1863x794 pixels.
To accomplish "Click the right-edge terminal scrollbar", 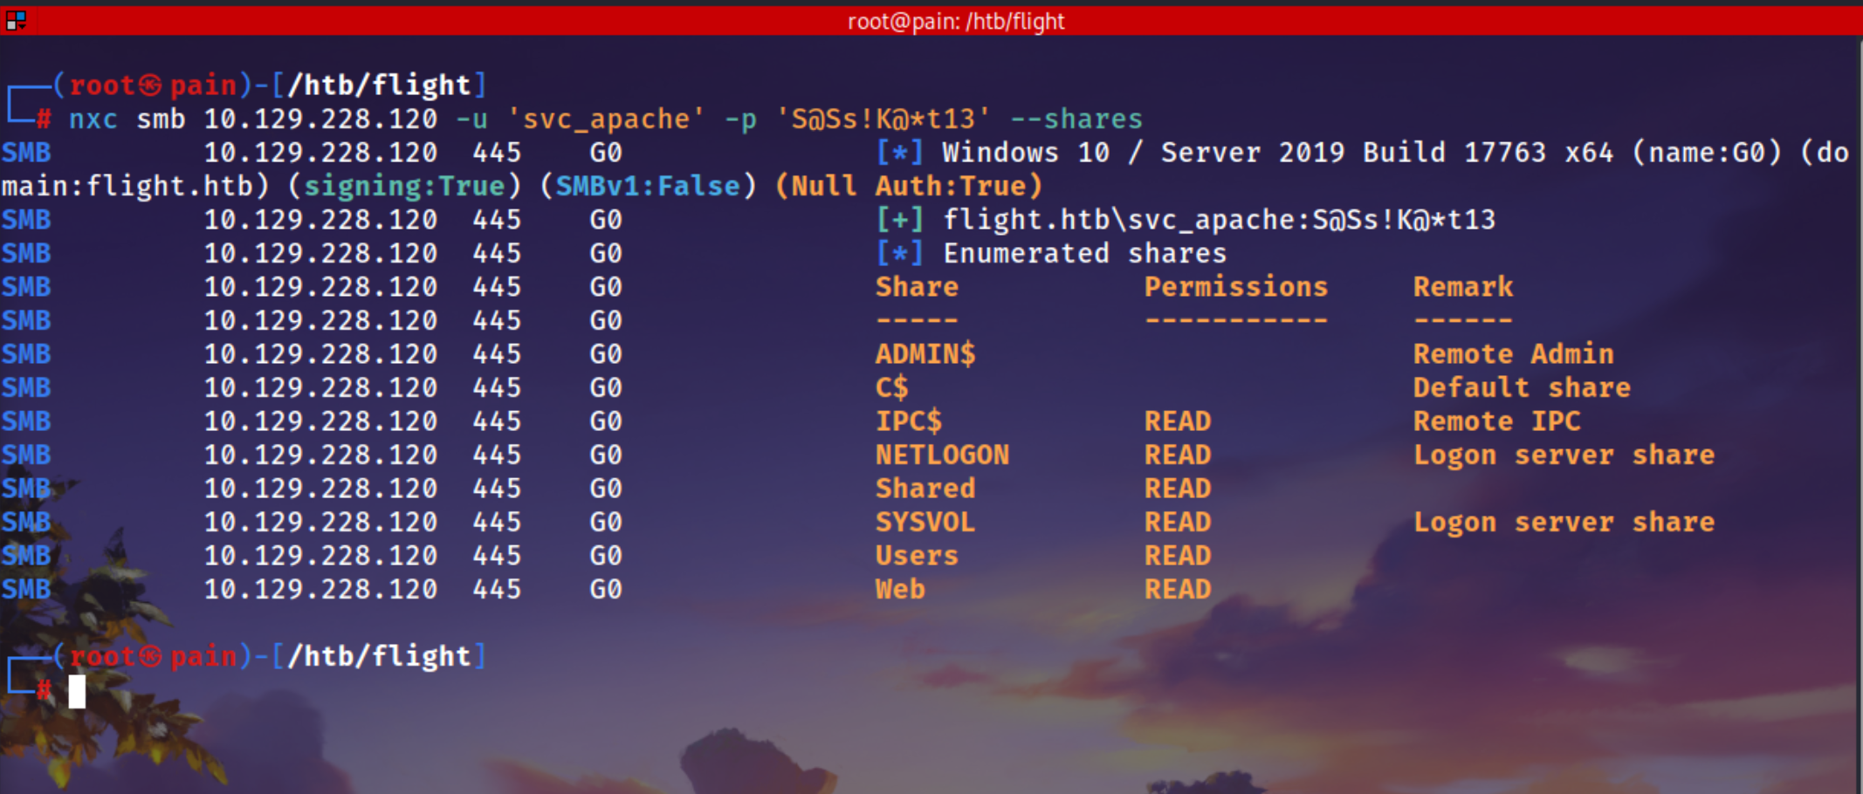I will (1859, 410).
